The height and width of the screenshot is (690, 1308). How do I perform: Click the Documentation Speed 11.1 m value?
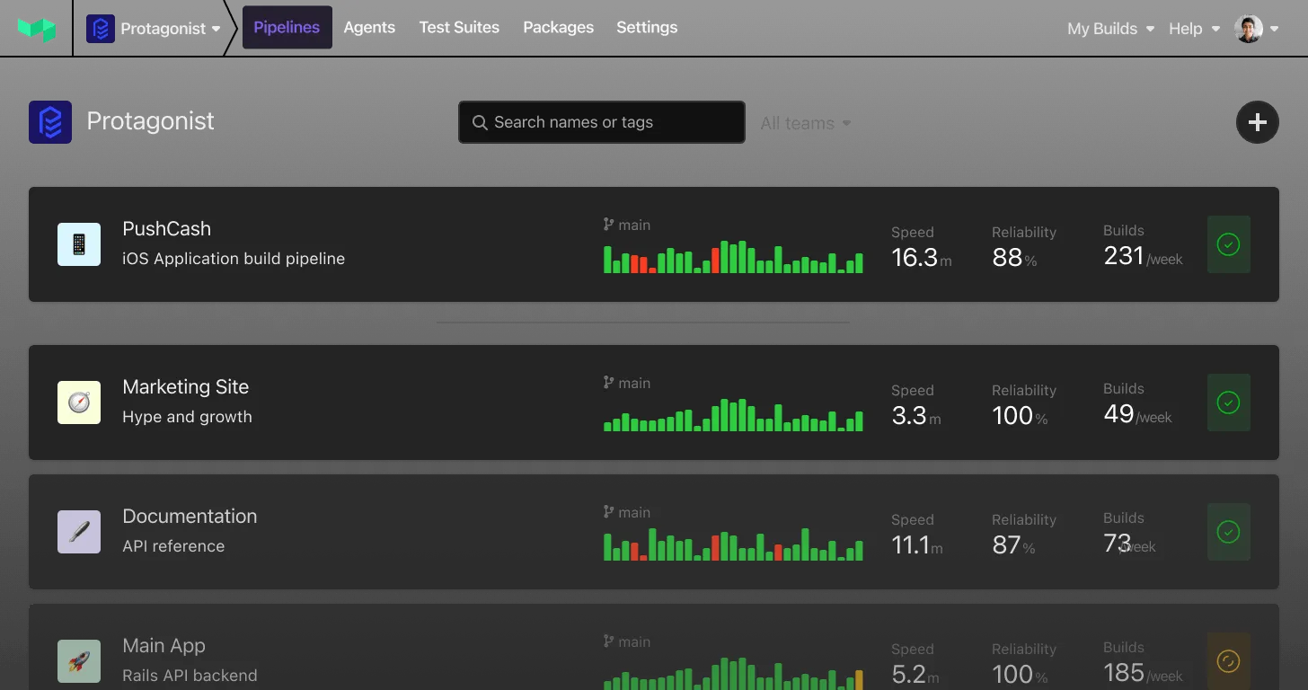coord(917,544)
